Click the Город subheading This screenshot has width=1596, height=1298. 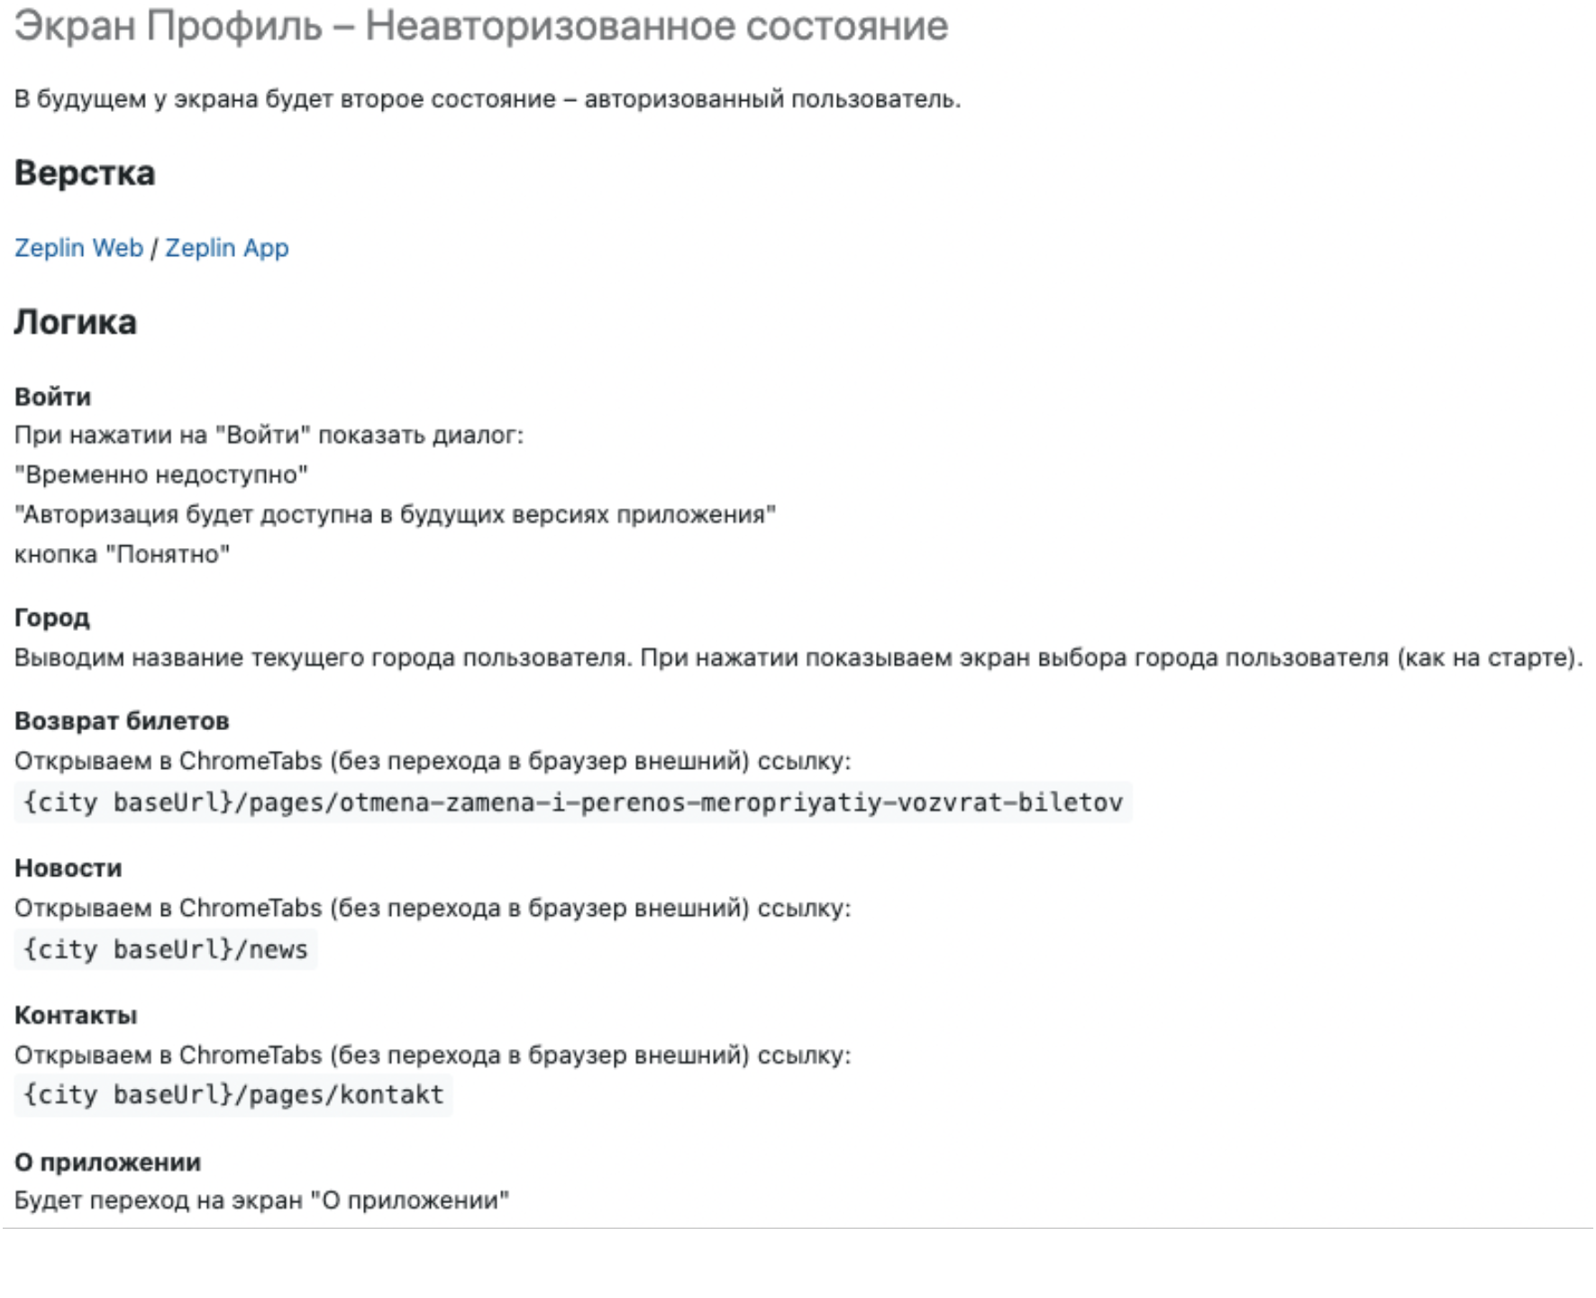(x=52, y=617)
